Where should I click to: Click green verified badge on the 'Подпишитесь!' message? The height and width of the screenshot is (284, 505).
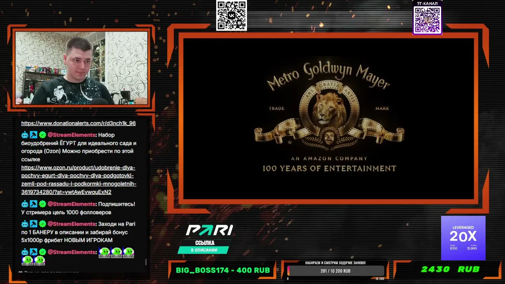pos(42,204)
